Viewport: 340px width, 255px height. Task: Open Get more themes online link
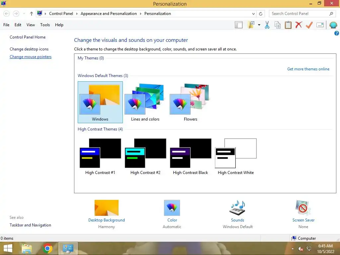[x=308, y=69]
